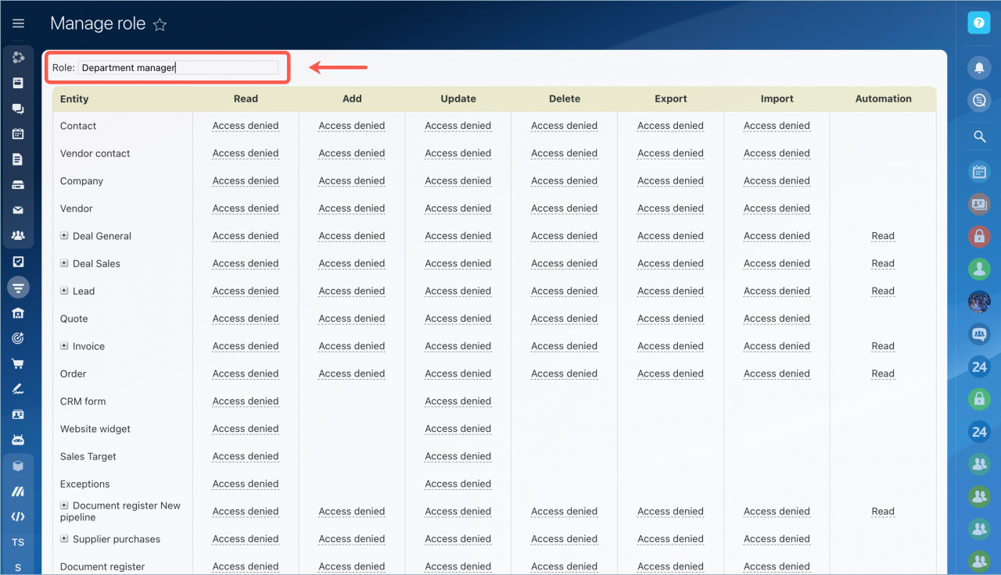
Task: Open the Workgroups people icon in left sidebar
Action: [x=18, y=235]
